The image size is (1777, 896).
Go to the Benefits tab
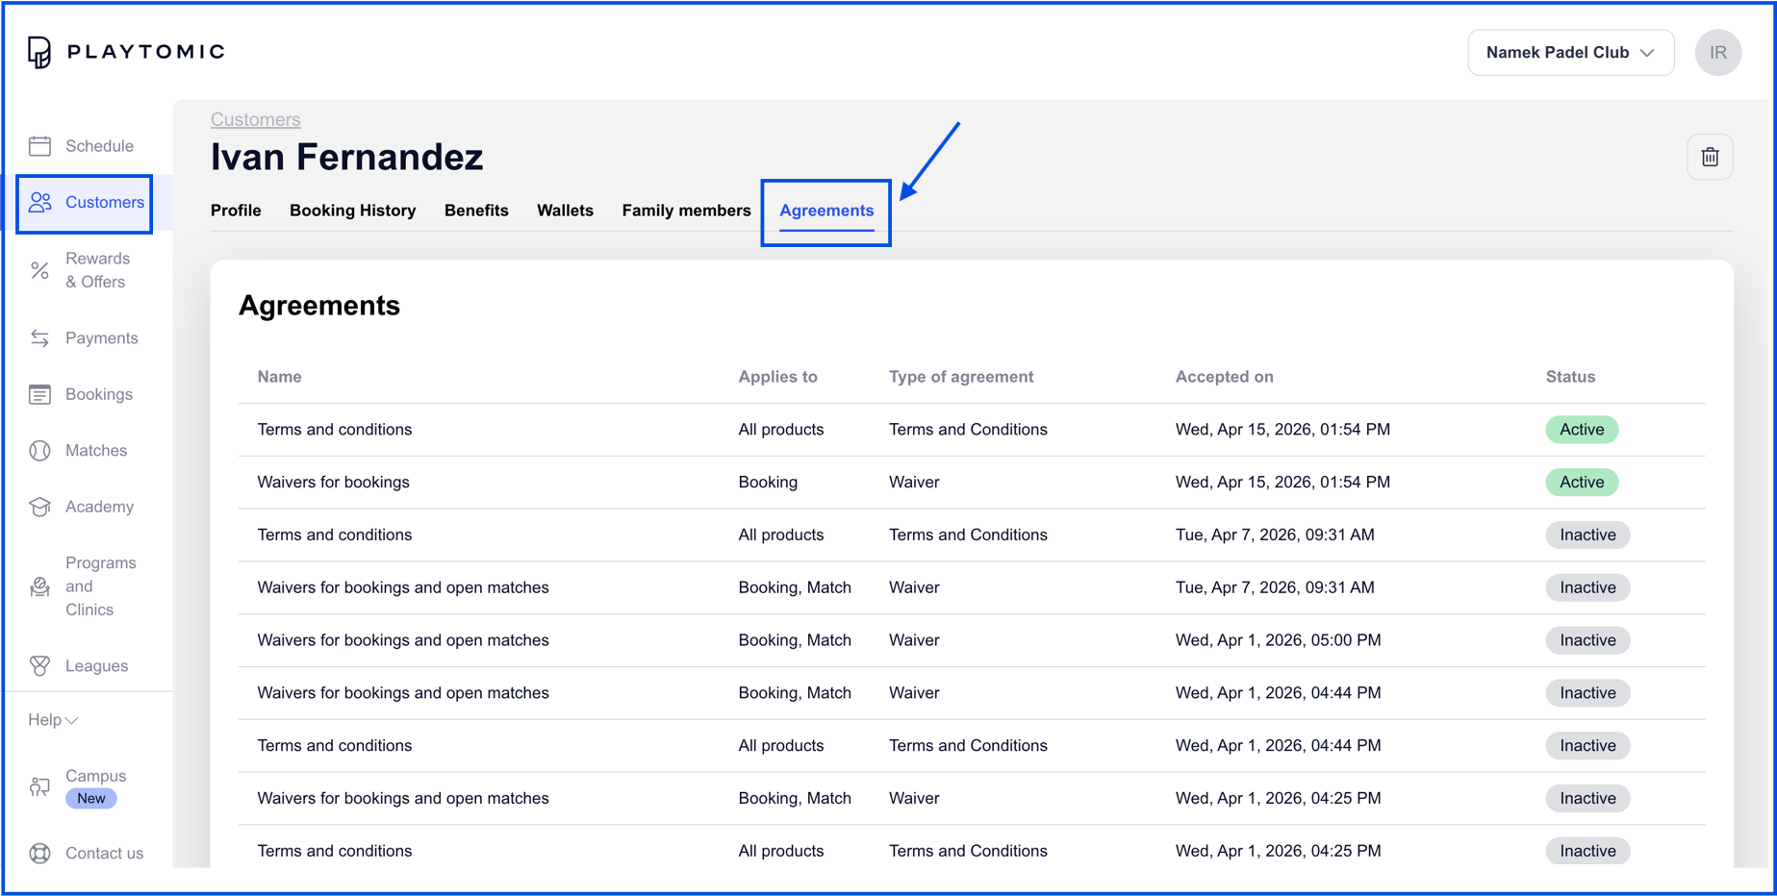(x=476, y=211)
